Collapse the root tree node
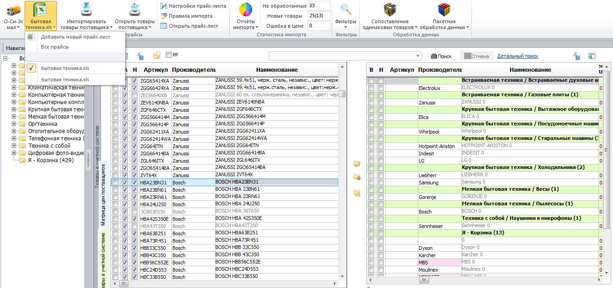 click(6, 59)
